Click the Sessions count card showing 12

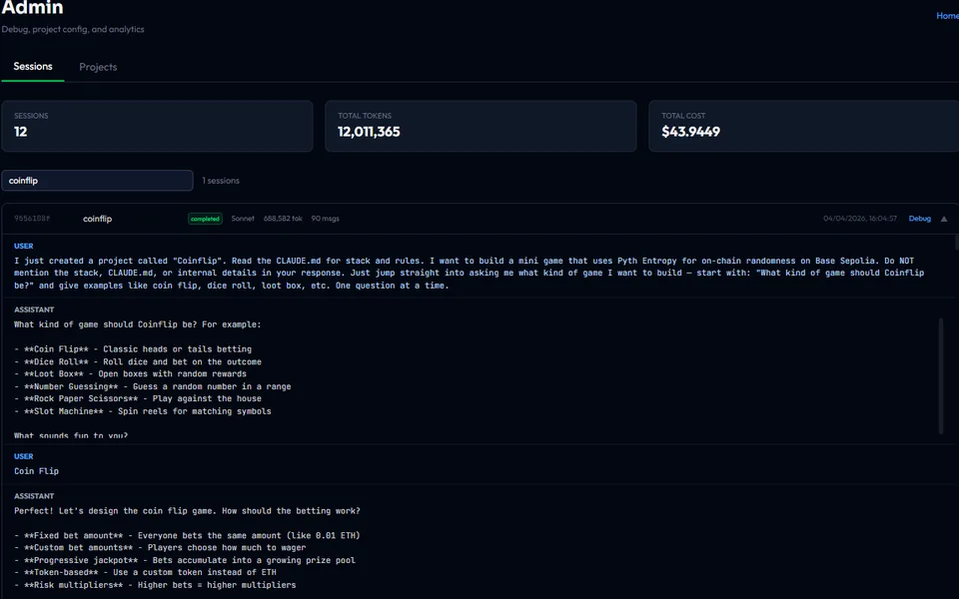[x=157, y=126]
